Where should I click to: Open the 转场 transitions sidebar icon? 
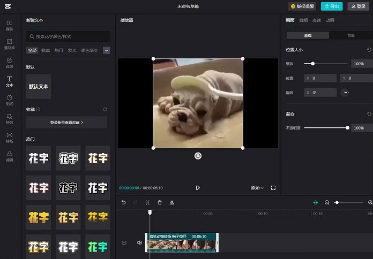pos(10,138)
